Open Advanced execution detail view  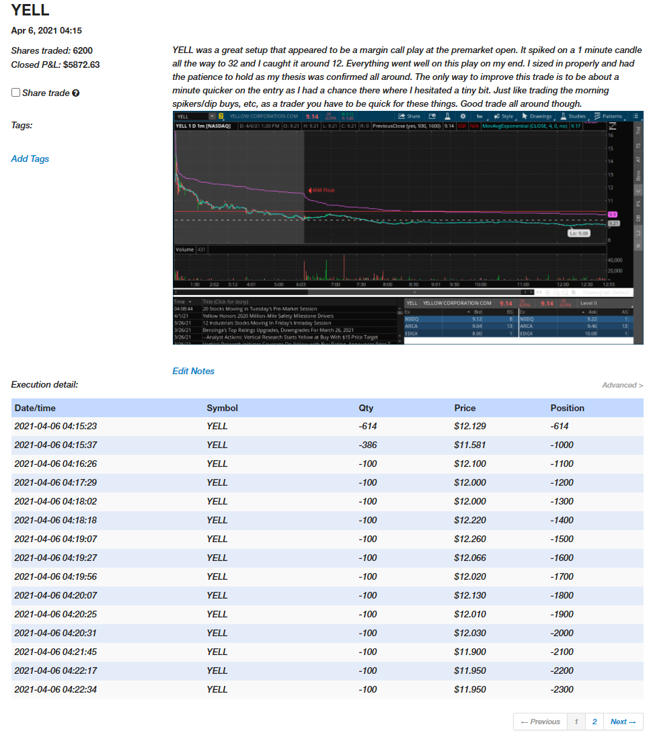point(622,385)
